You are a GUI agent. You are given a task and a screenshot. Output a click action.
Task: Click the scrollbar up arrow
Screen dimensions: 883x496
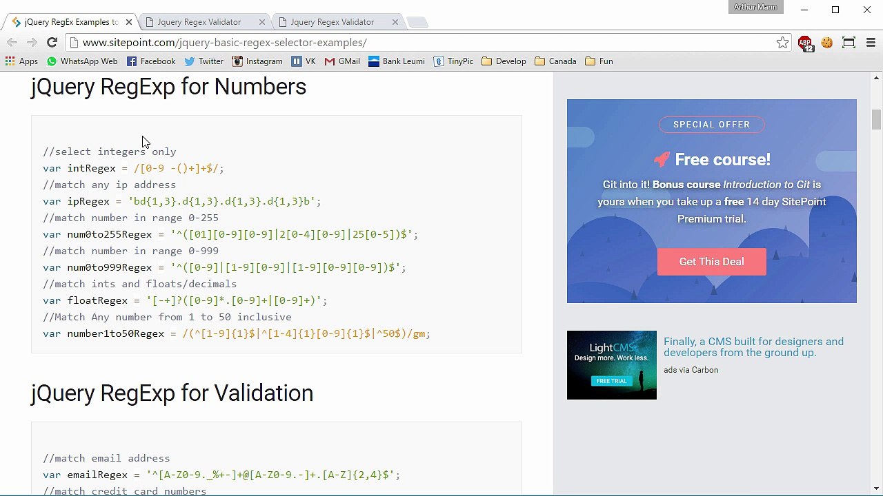876,78
